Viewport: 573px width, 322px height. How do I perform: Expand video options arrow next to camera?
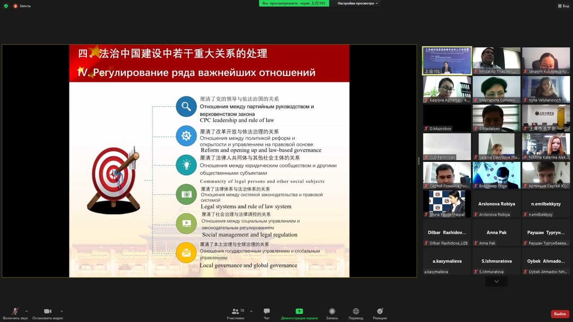point(61,311)
